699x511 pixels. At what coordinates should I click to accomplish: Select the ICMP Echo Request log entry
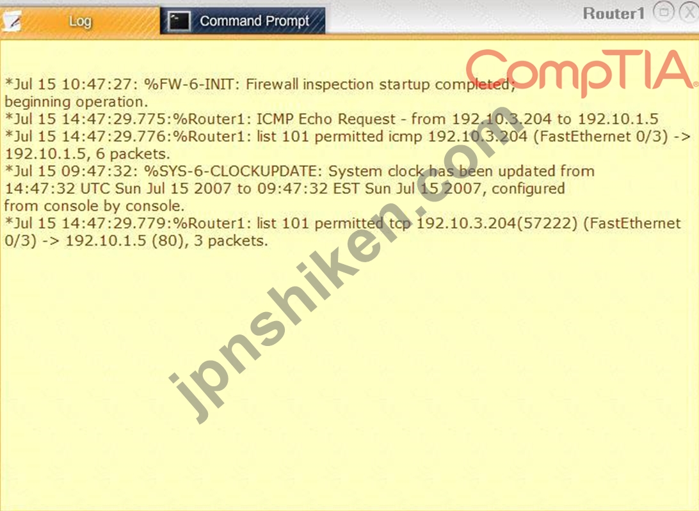[331, 119]
